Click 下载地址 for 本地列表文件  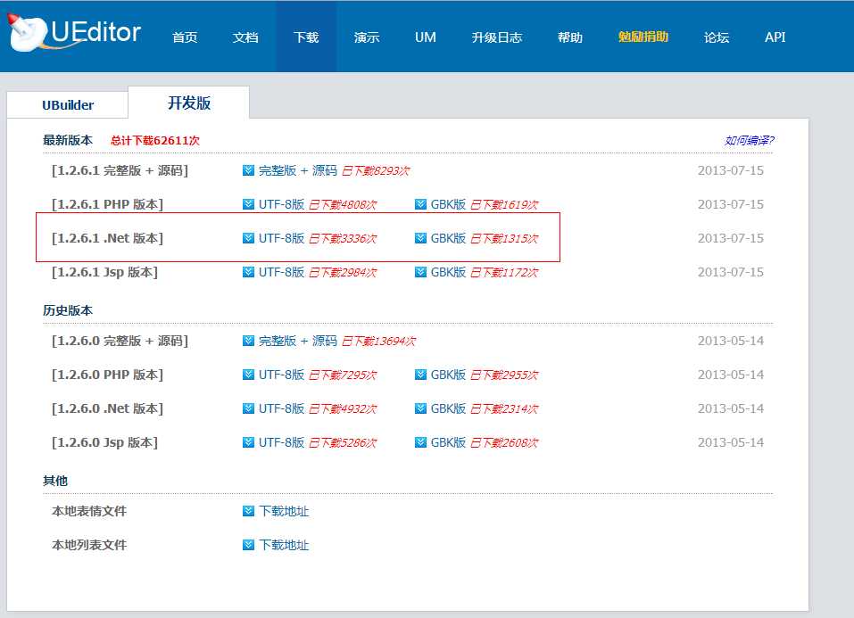pos(284,545)
